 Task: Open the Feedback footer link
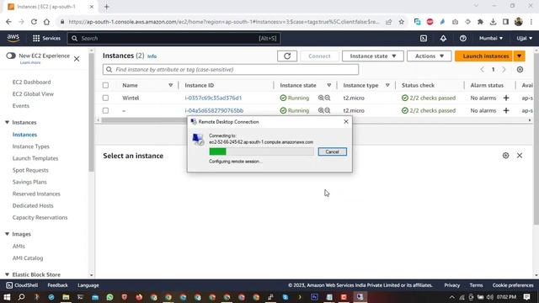58,285
